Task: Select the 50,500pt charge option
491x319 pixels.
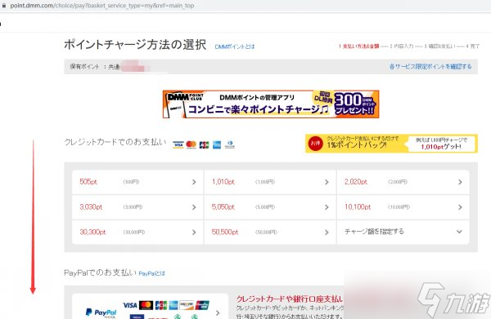Action: pyautogui.click(x=270, y=233)
